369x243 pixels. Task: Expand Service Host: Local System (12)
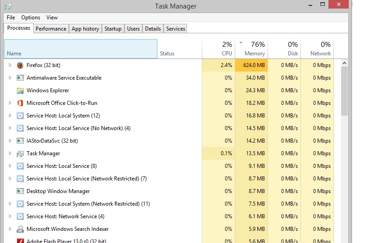click(x=10, y=116)
